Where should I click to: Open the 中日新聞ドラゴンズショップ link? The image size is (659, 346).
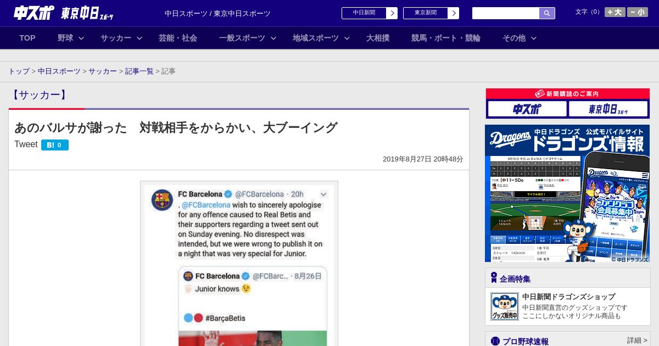tap(568, 297)
